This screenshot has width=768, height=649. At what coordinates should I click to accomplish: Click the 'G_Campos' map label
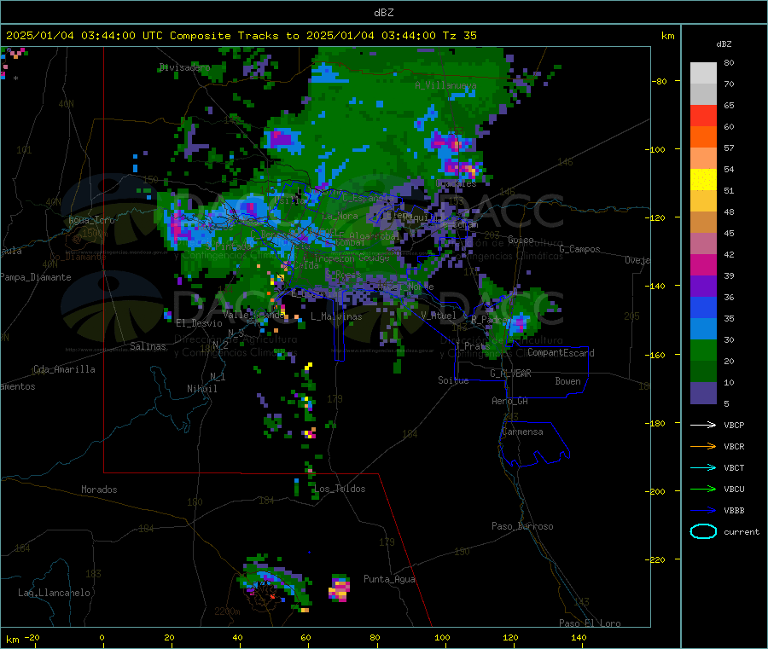(579, 249)
